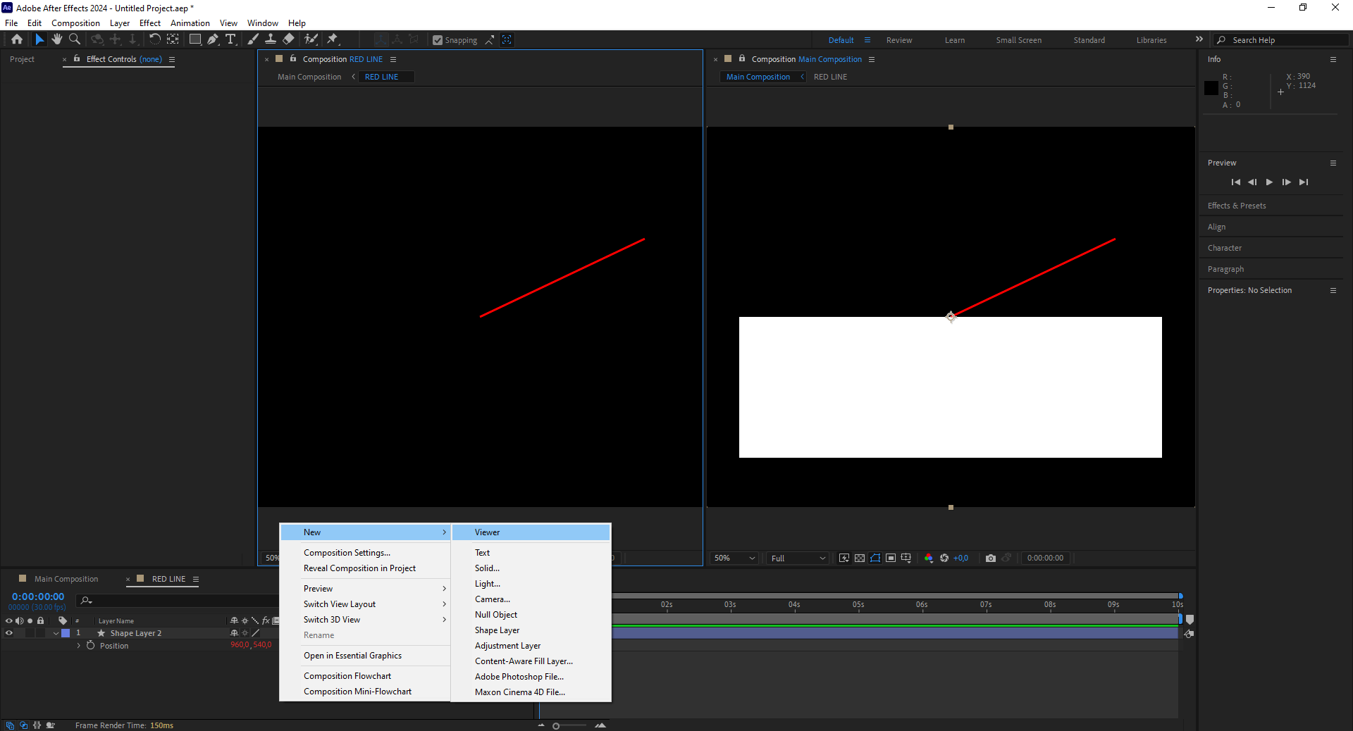The width and height of the screenshot is (1353, 731).
Task: Open the New submenu Viewer entry
Action: click(x=488, y=532)
